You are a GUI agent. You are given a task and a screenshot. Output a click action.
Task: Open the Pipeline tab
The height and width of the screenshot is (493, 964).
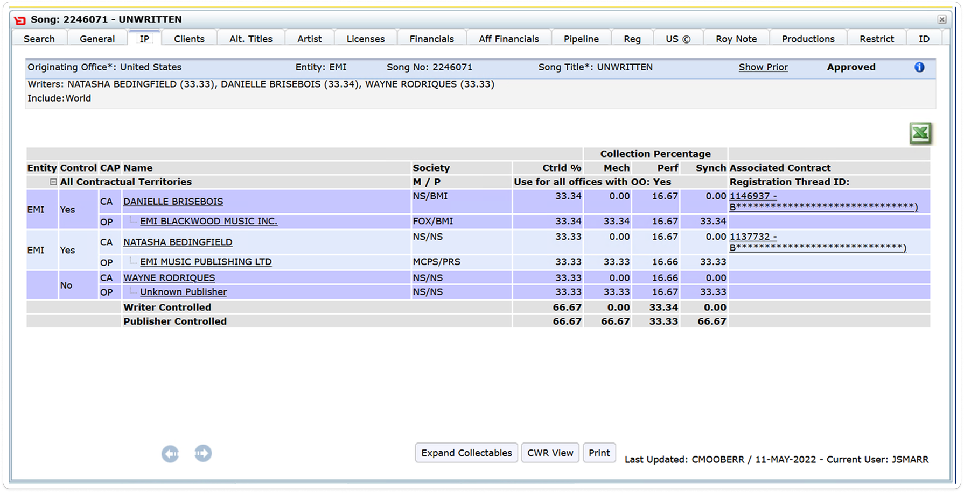(581, 39)
